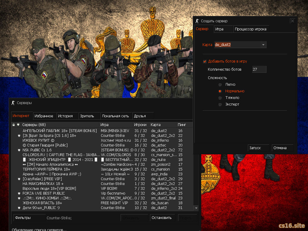Click the shield icon on [CrazyRelax] [FREE VIP] row
The height and width of the screenshot is (231, 308).
click(19, 179)
